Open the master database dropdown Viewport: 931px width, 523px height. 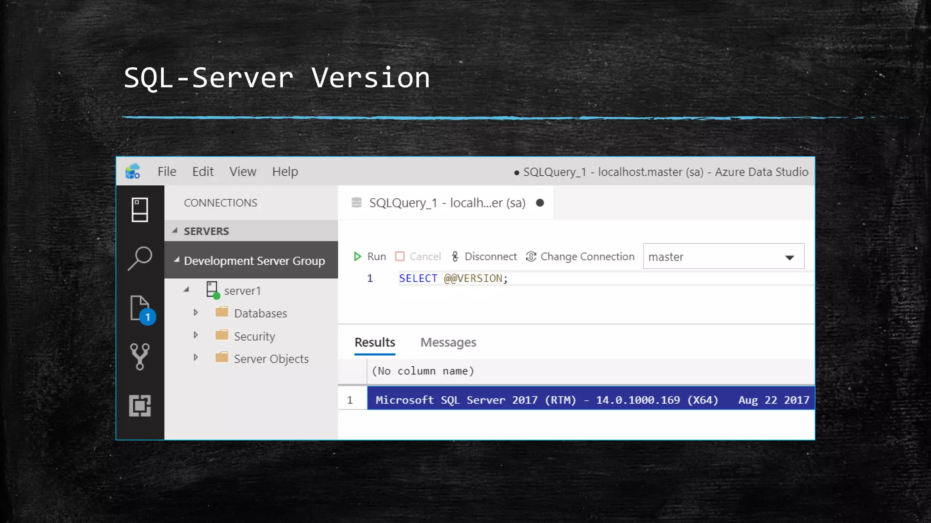pos(724,257)
